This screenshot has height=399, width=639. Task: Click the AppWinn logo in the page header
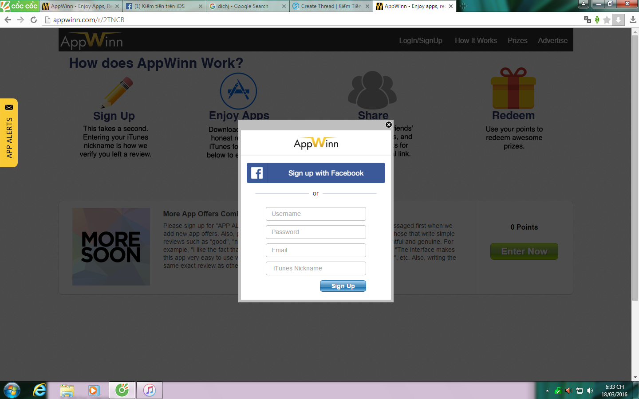[x=91, y=40]
